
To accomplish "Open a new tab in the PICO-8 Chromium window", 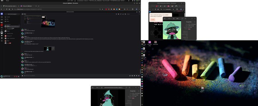I will click(180, 6).
